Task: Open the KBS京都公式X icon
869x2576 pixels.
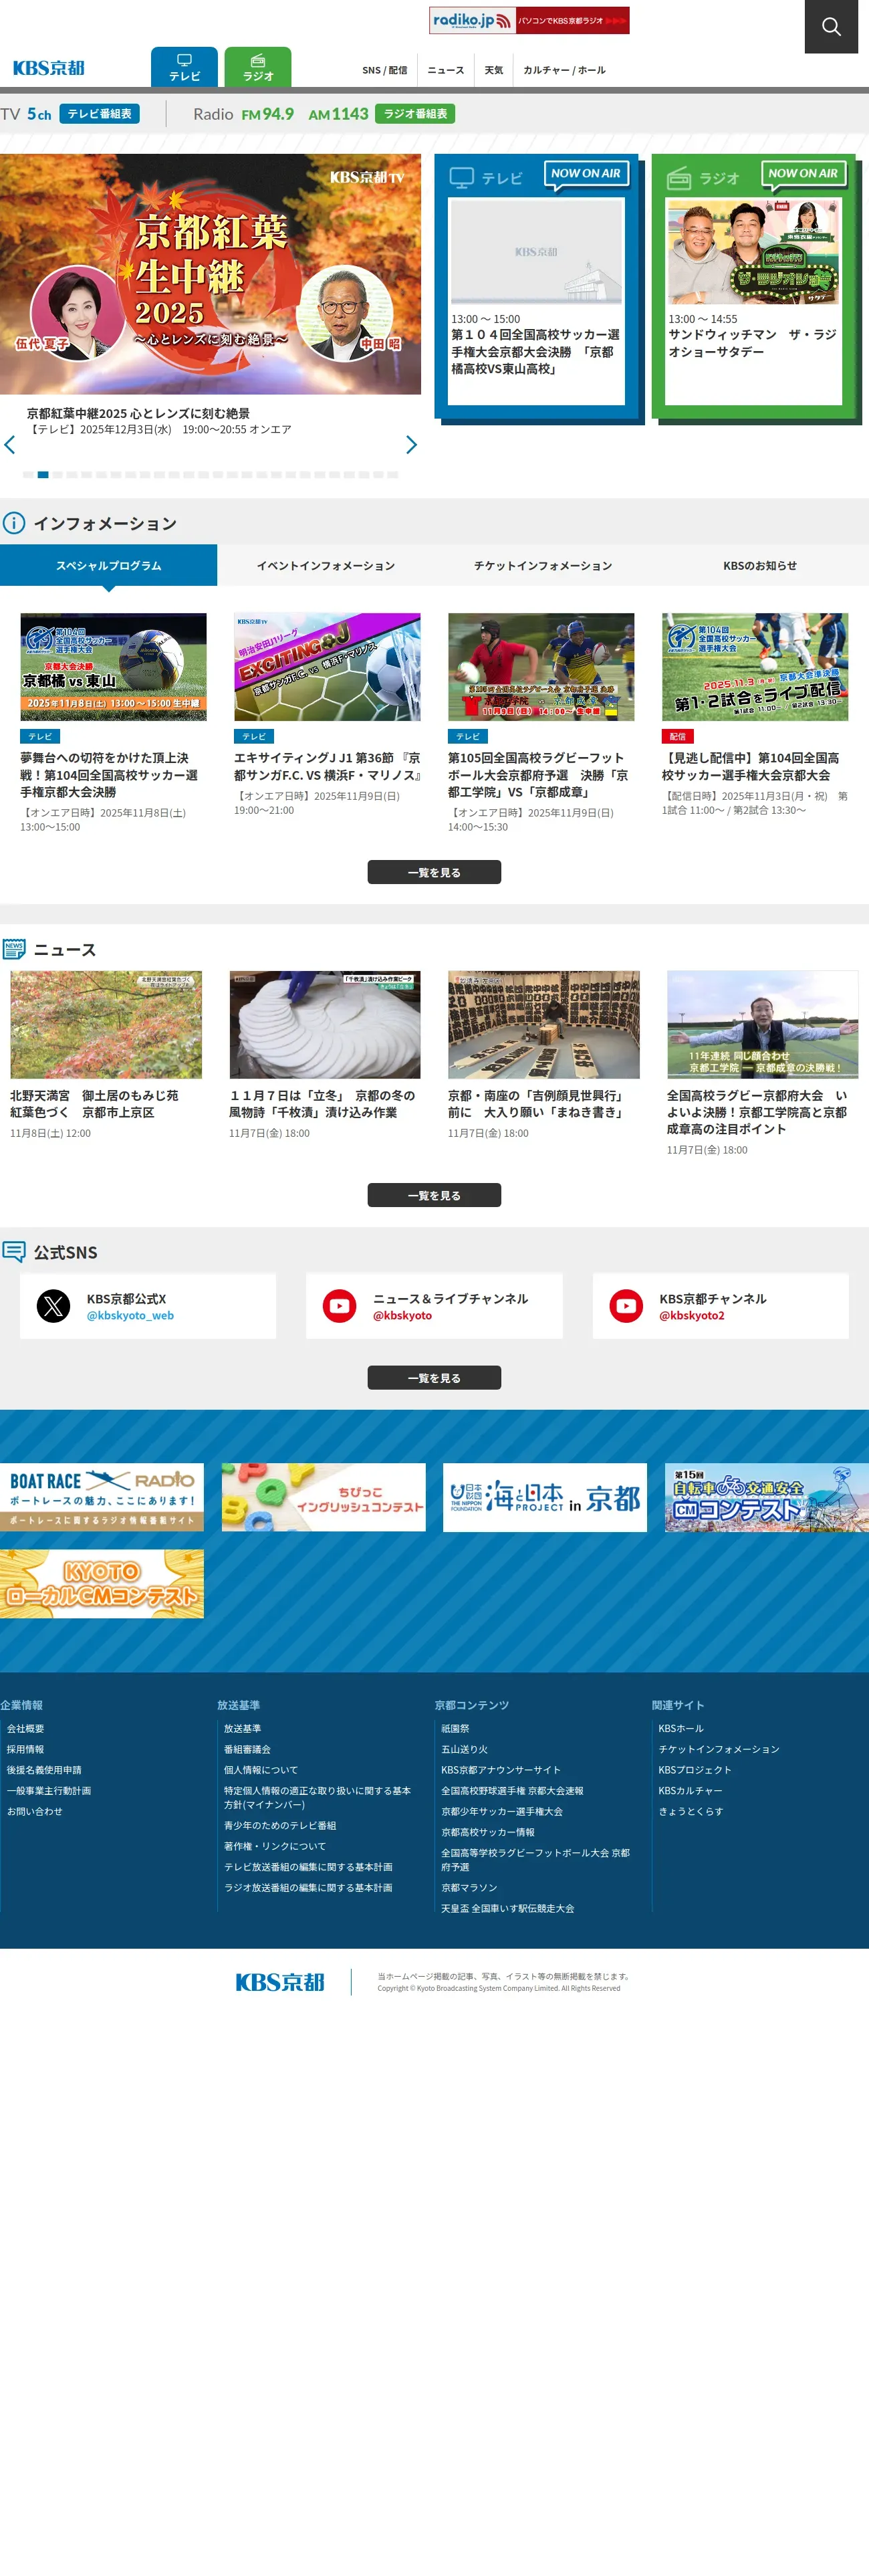Action: pos(54,1306)
